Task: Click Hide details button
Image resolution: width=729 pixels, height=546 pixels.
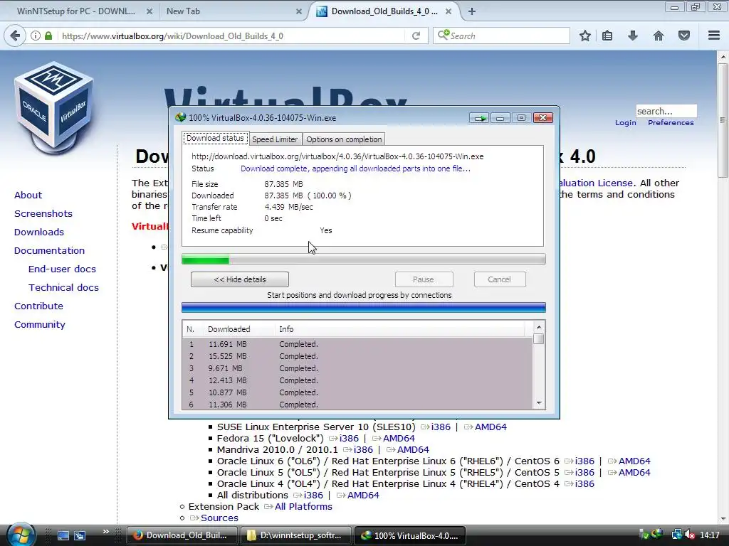Action: click(x=239, y=279)
